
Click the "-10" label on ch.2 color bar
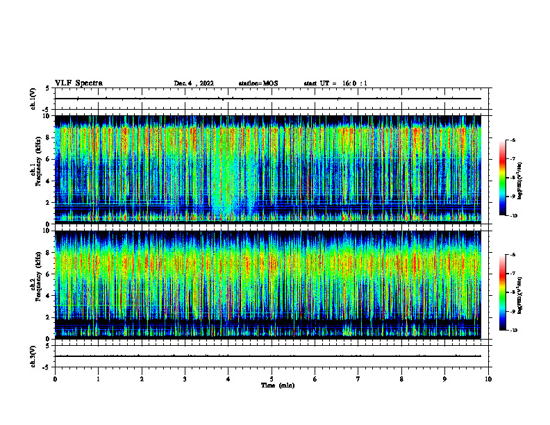pyautogui.click(x=513, y=331)
